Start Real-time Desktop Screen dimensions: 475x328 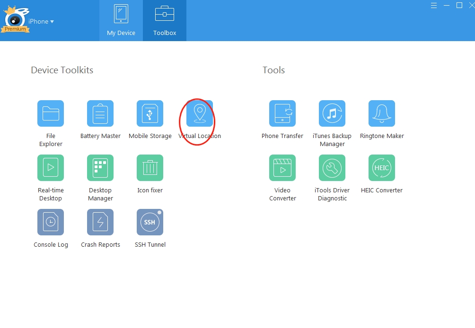coord(51,168)
